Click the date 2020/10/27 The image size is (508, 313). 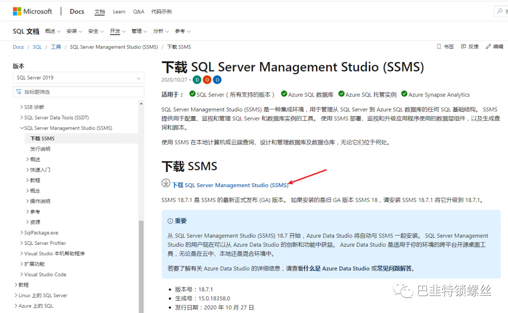(175, 79)
